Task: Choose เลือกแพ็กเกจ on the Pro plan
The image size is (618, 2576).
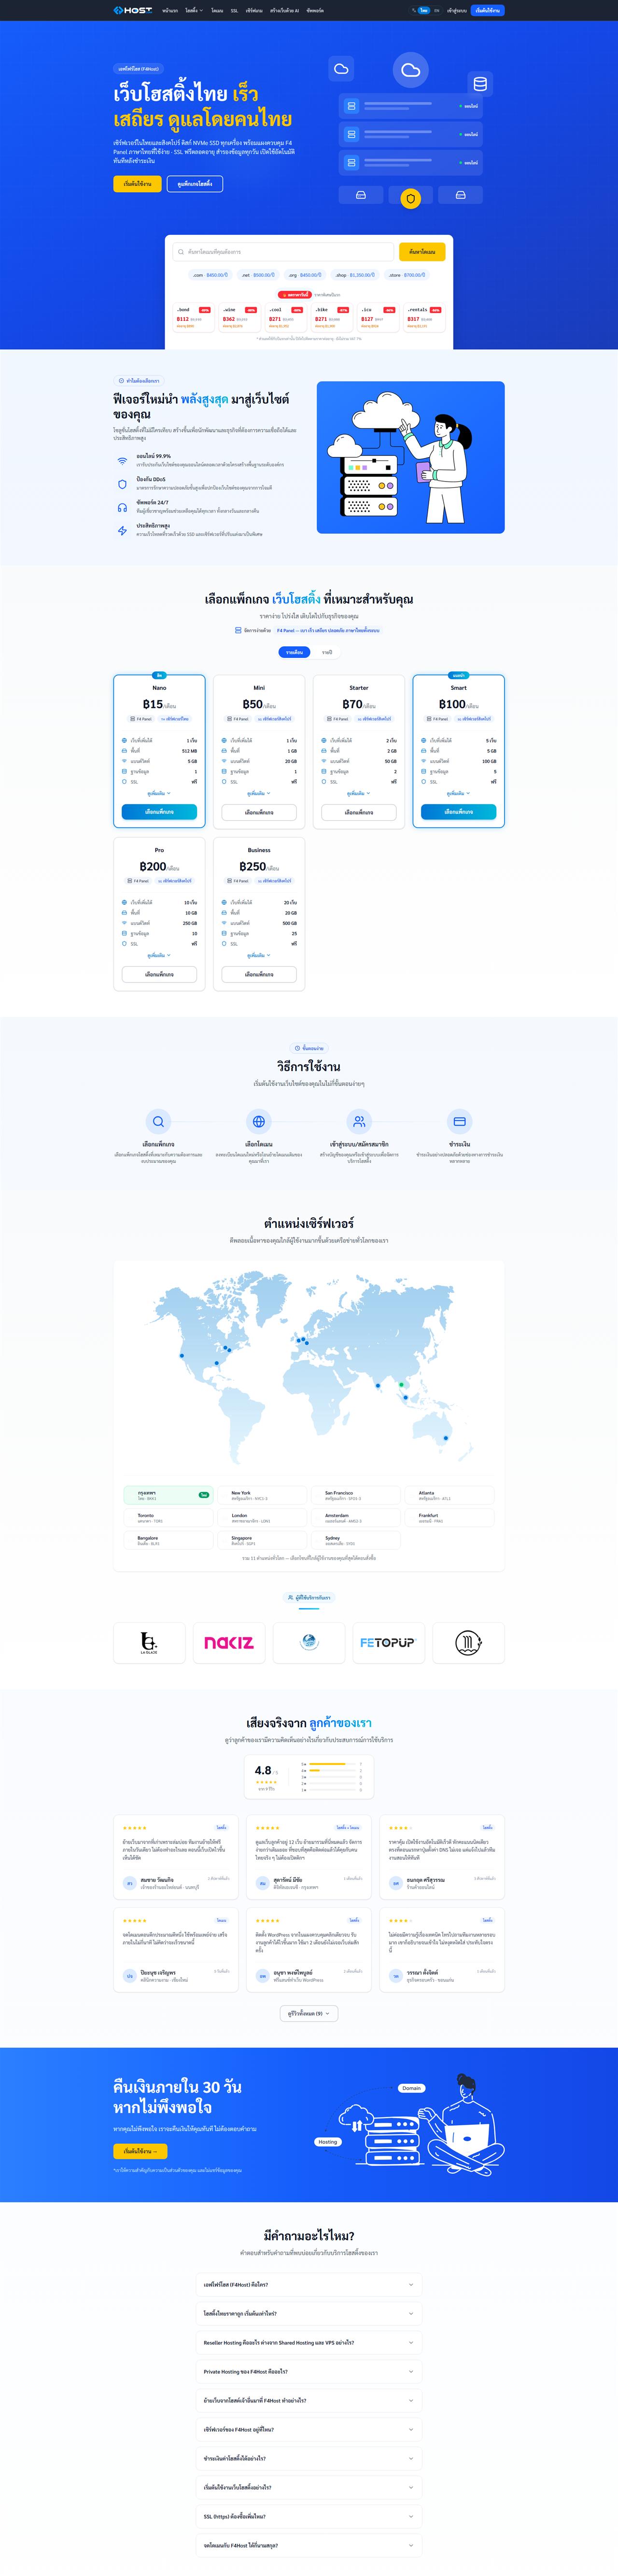Action: [x=159, y=974]
